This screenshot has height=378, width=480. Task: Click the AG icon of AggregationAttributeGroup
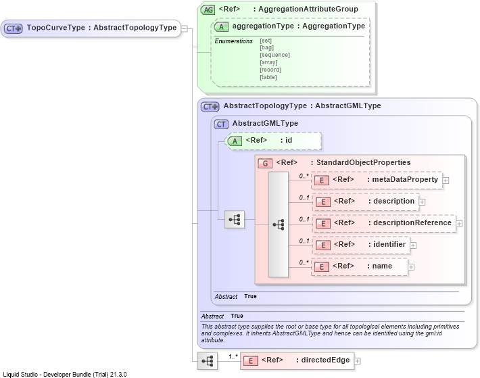[x=208, y=9]
